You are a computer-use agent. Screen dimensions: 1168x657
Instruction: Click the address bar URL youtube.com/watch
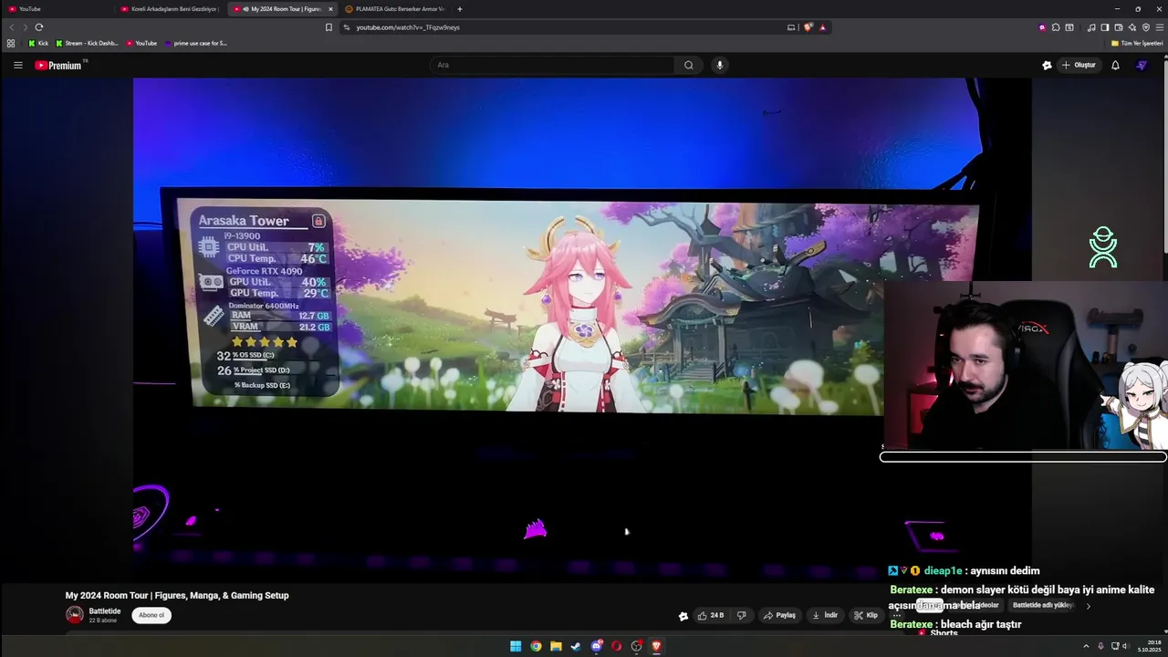point(408,27)
